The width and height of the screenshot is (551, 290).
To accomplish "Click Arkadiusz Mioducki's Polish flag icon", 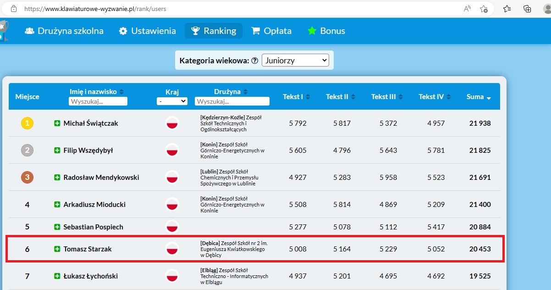I will tap(172, 204).
